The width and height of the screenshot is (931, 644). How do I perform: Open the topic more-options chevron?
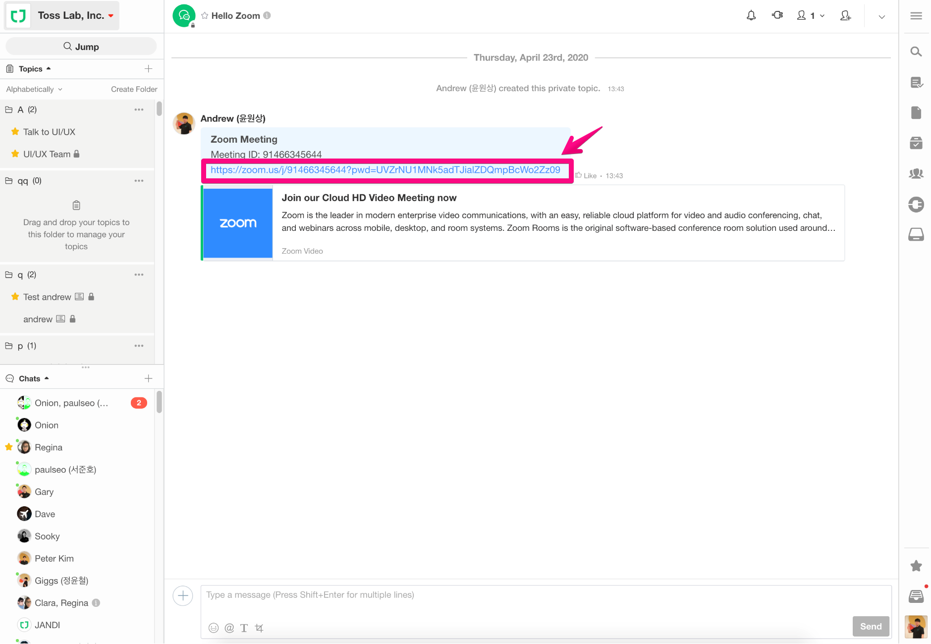pos(882,17)
